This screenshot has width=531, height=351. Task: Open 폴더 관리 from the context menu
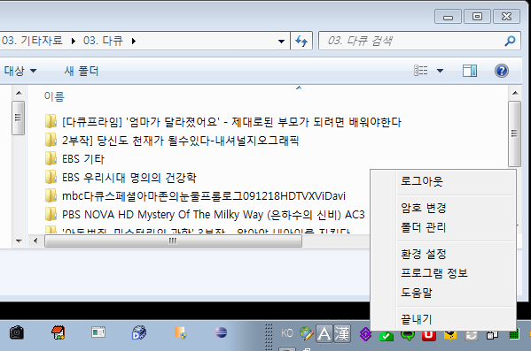(424, 227)
